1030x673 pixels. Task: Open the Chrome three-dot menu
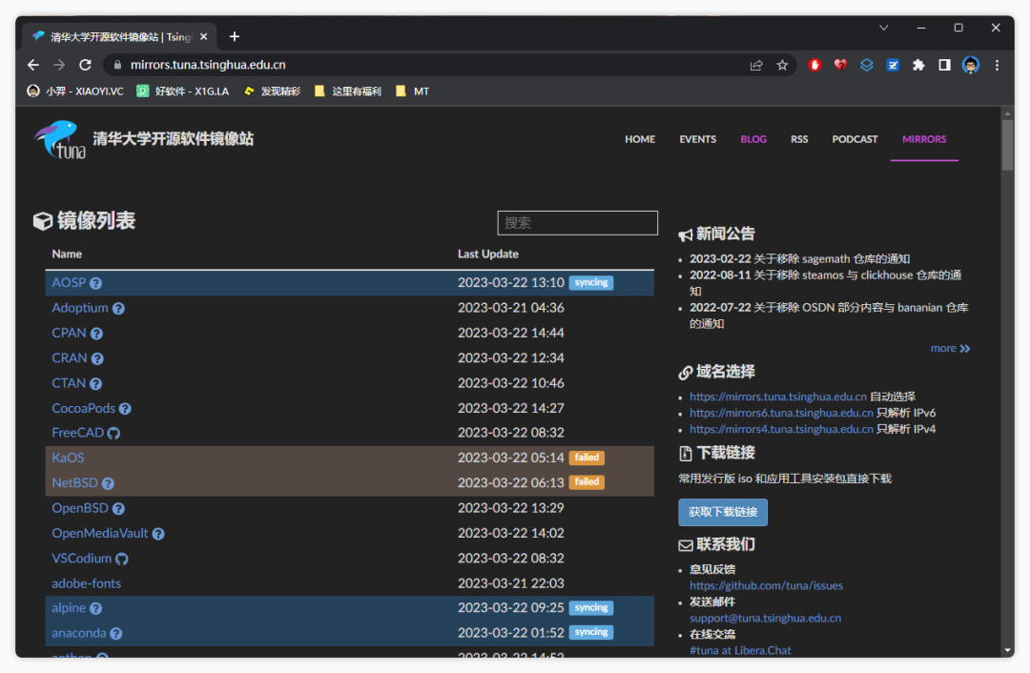(997, 65)
